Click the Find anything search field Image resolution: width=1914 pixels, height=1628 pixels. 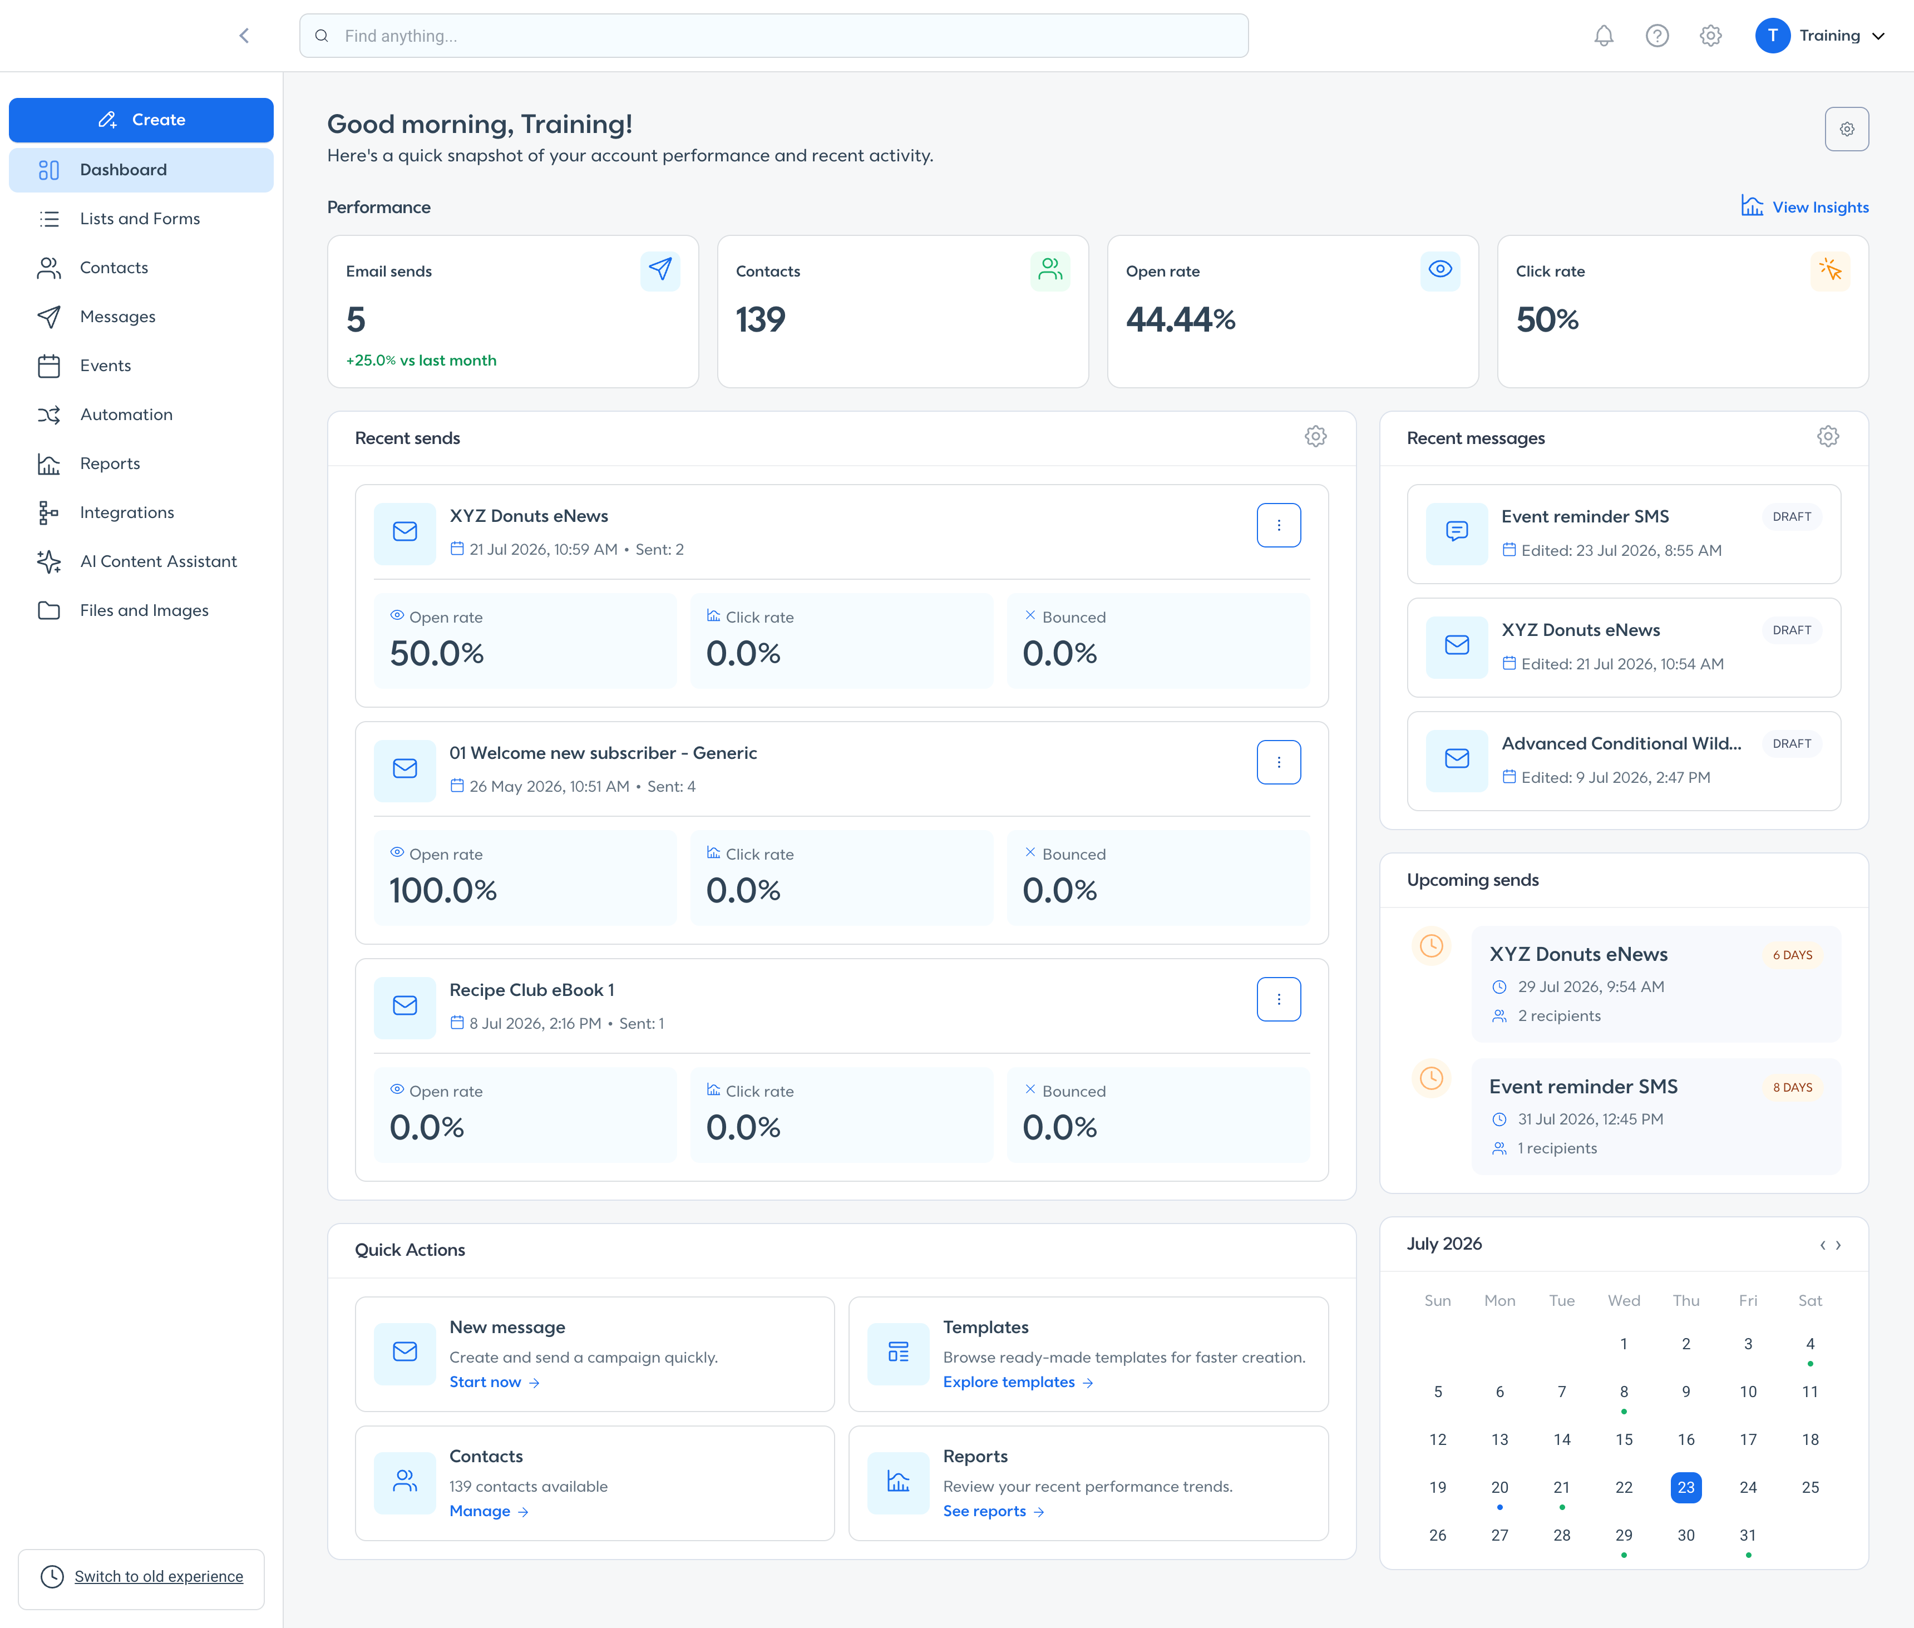773,36
